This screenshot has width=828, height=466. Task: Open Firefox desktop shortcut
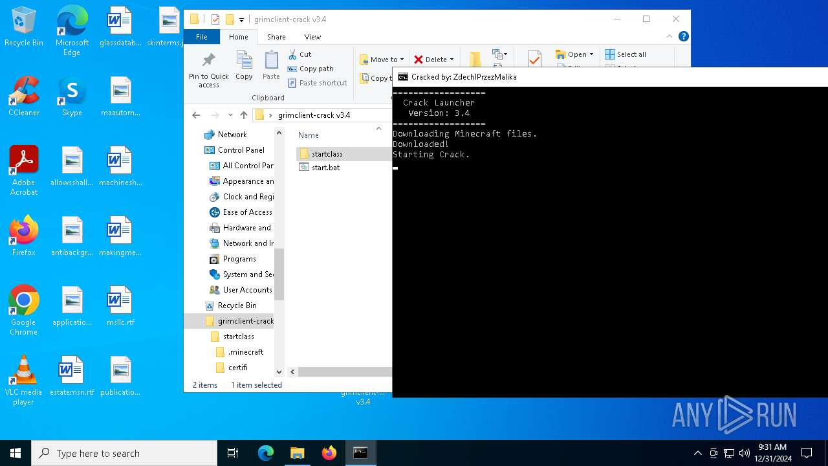(x=24, y=236)
